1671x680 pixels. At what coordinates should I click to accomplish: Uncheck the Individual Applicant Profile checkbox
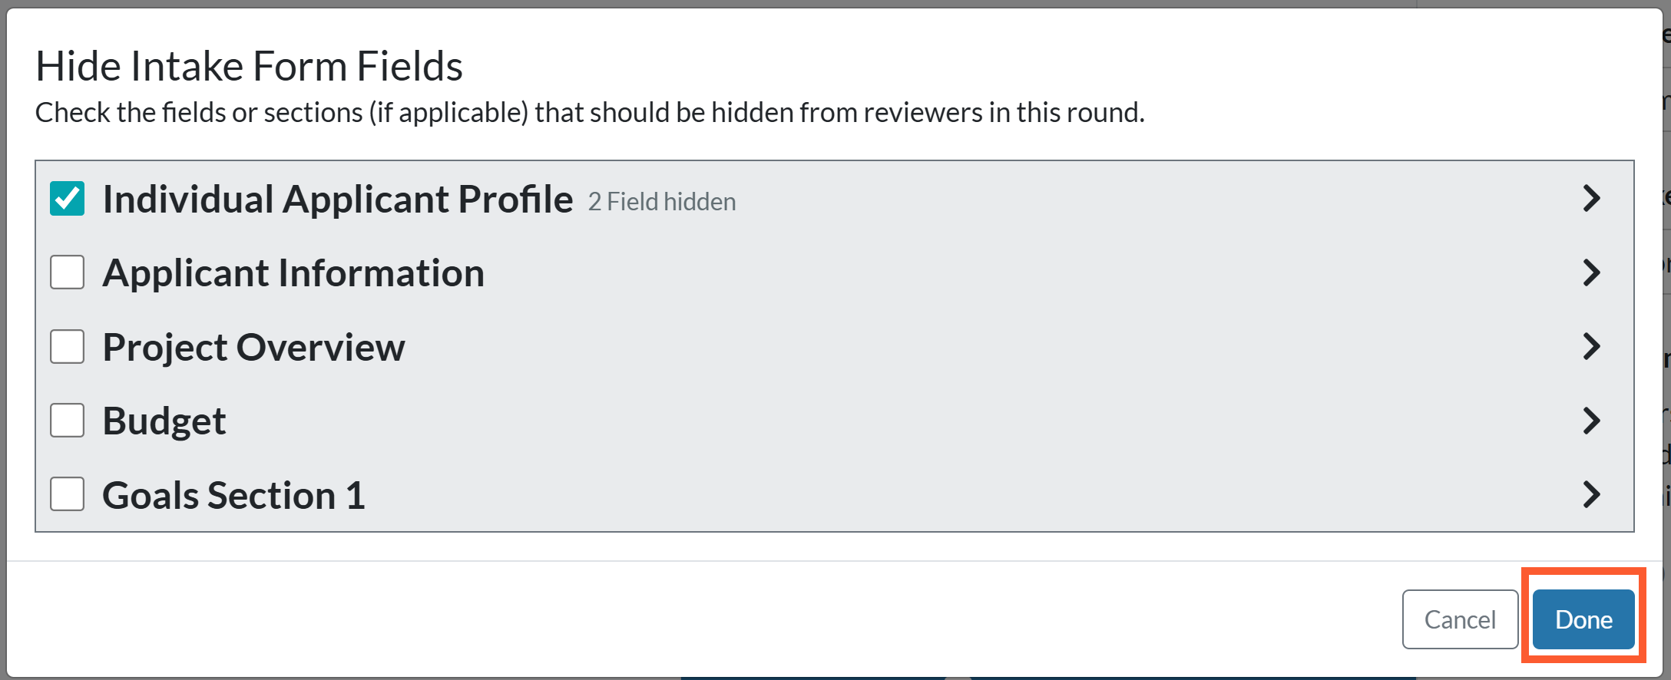(67, 199)
